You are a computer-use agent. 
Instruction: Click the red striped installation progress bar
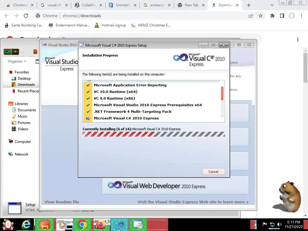pyautogui.click(x=154, y=134)
